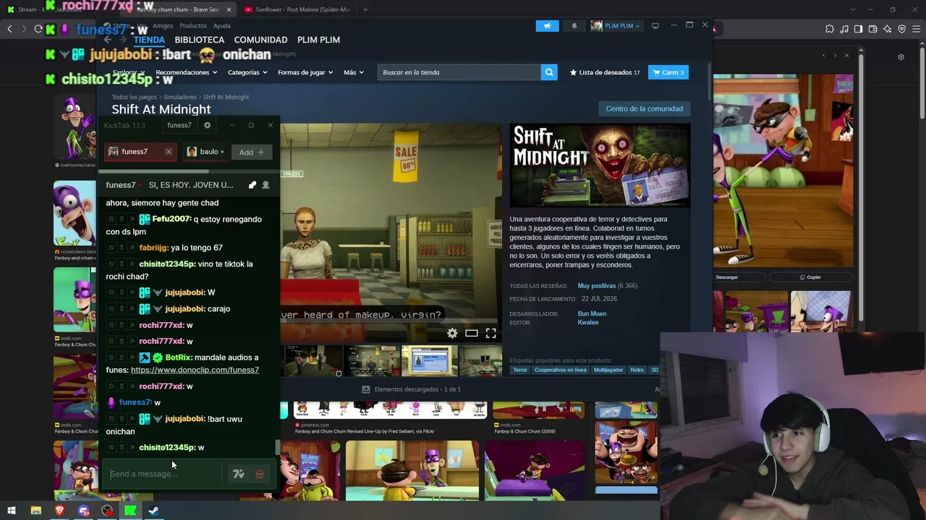
Task: Select the Retro tag
Action: 637,370
